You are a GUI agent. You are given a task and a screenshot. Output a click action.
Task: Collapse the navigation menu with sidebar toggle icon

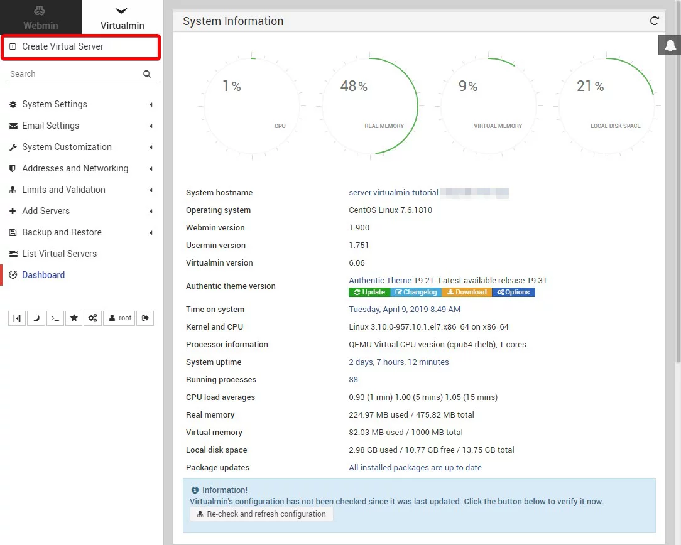point(17,318)
